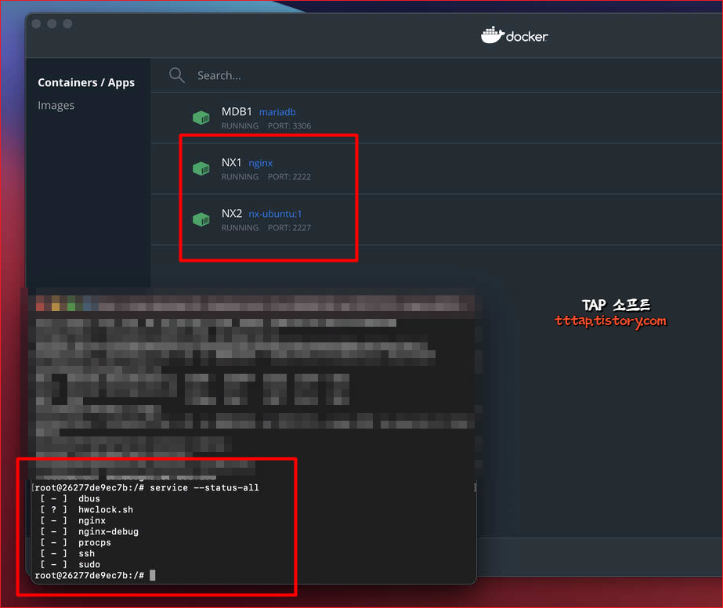Select the NX2 container icon
The image size is (723, 608).
coord(201,219)
